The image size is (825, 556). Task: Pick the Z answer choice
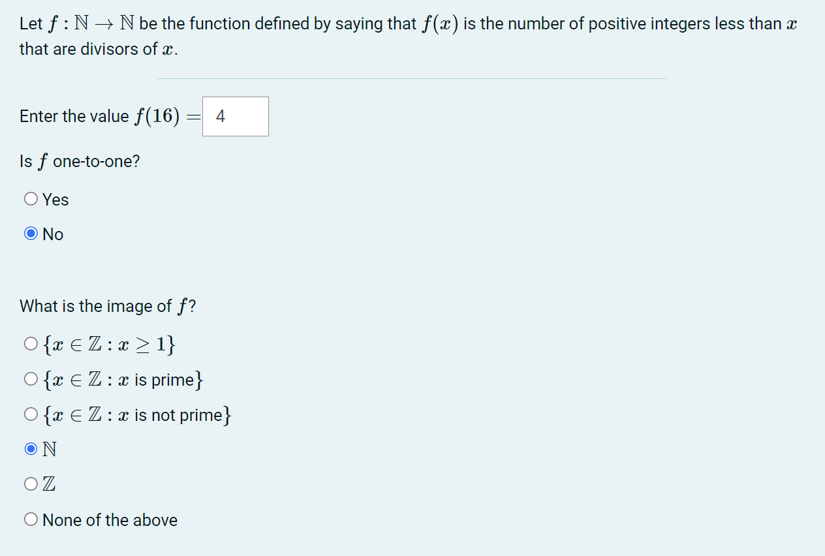[x=30, y=483]
